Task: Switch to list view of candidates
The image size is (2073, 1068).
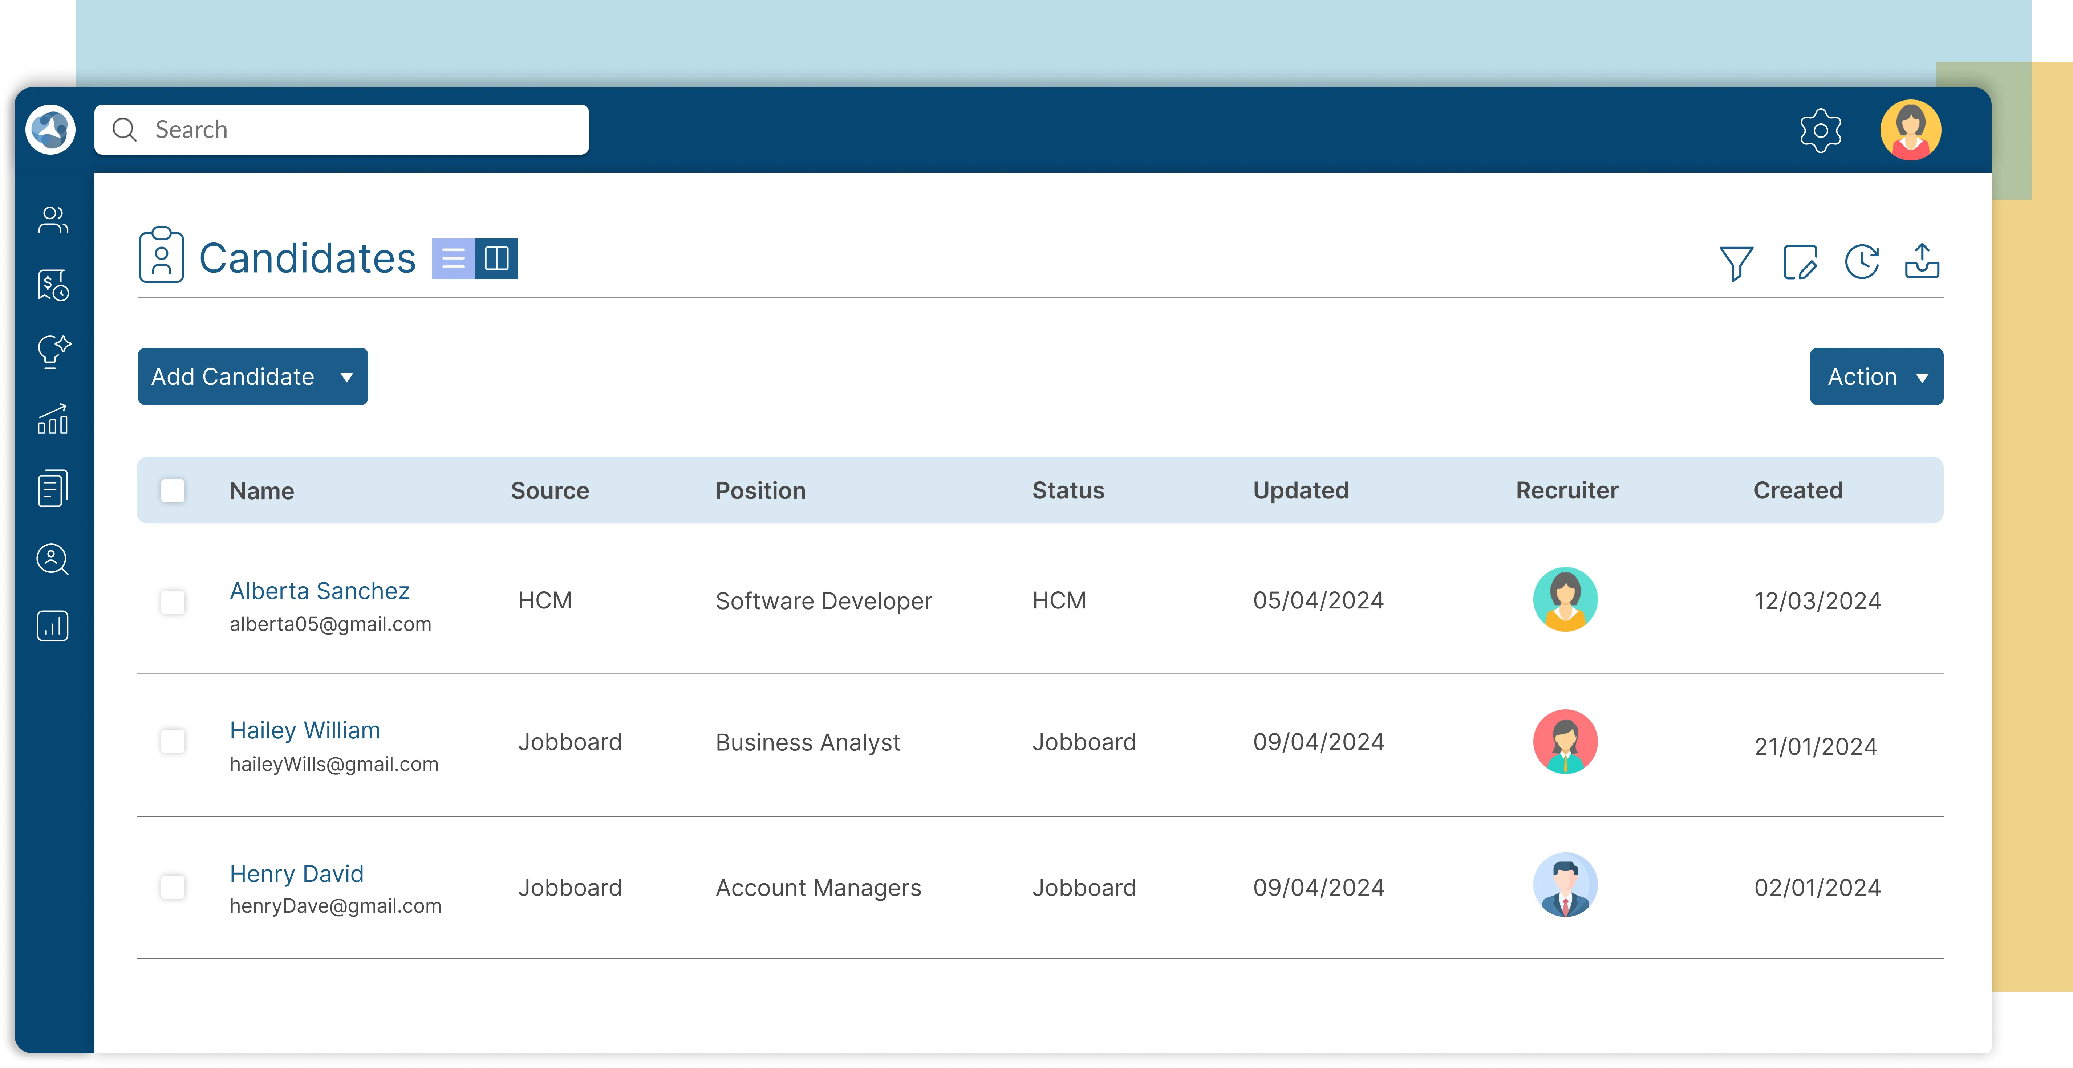Action: (455, 258)
